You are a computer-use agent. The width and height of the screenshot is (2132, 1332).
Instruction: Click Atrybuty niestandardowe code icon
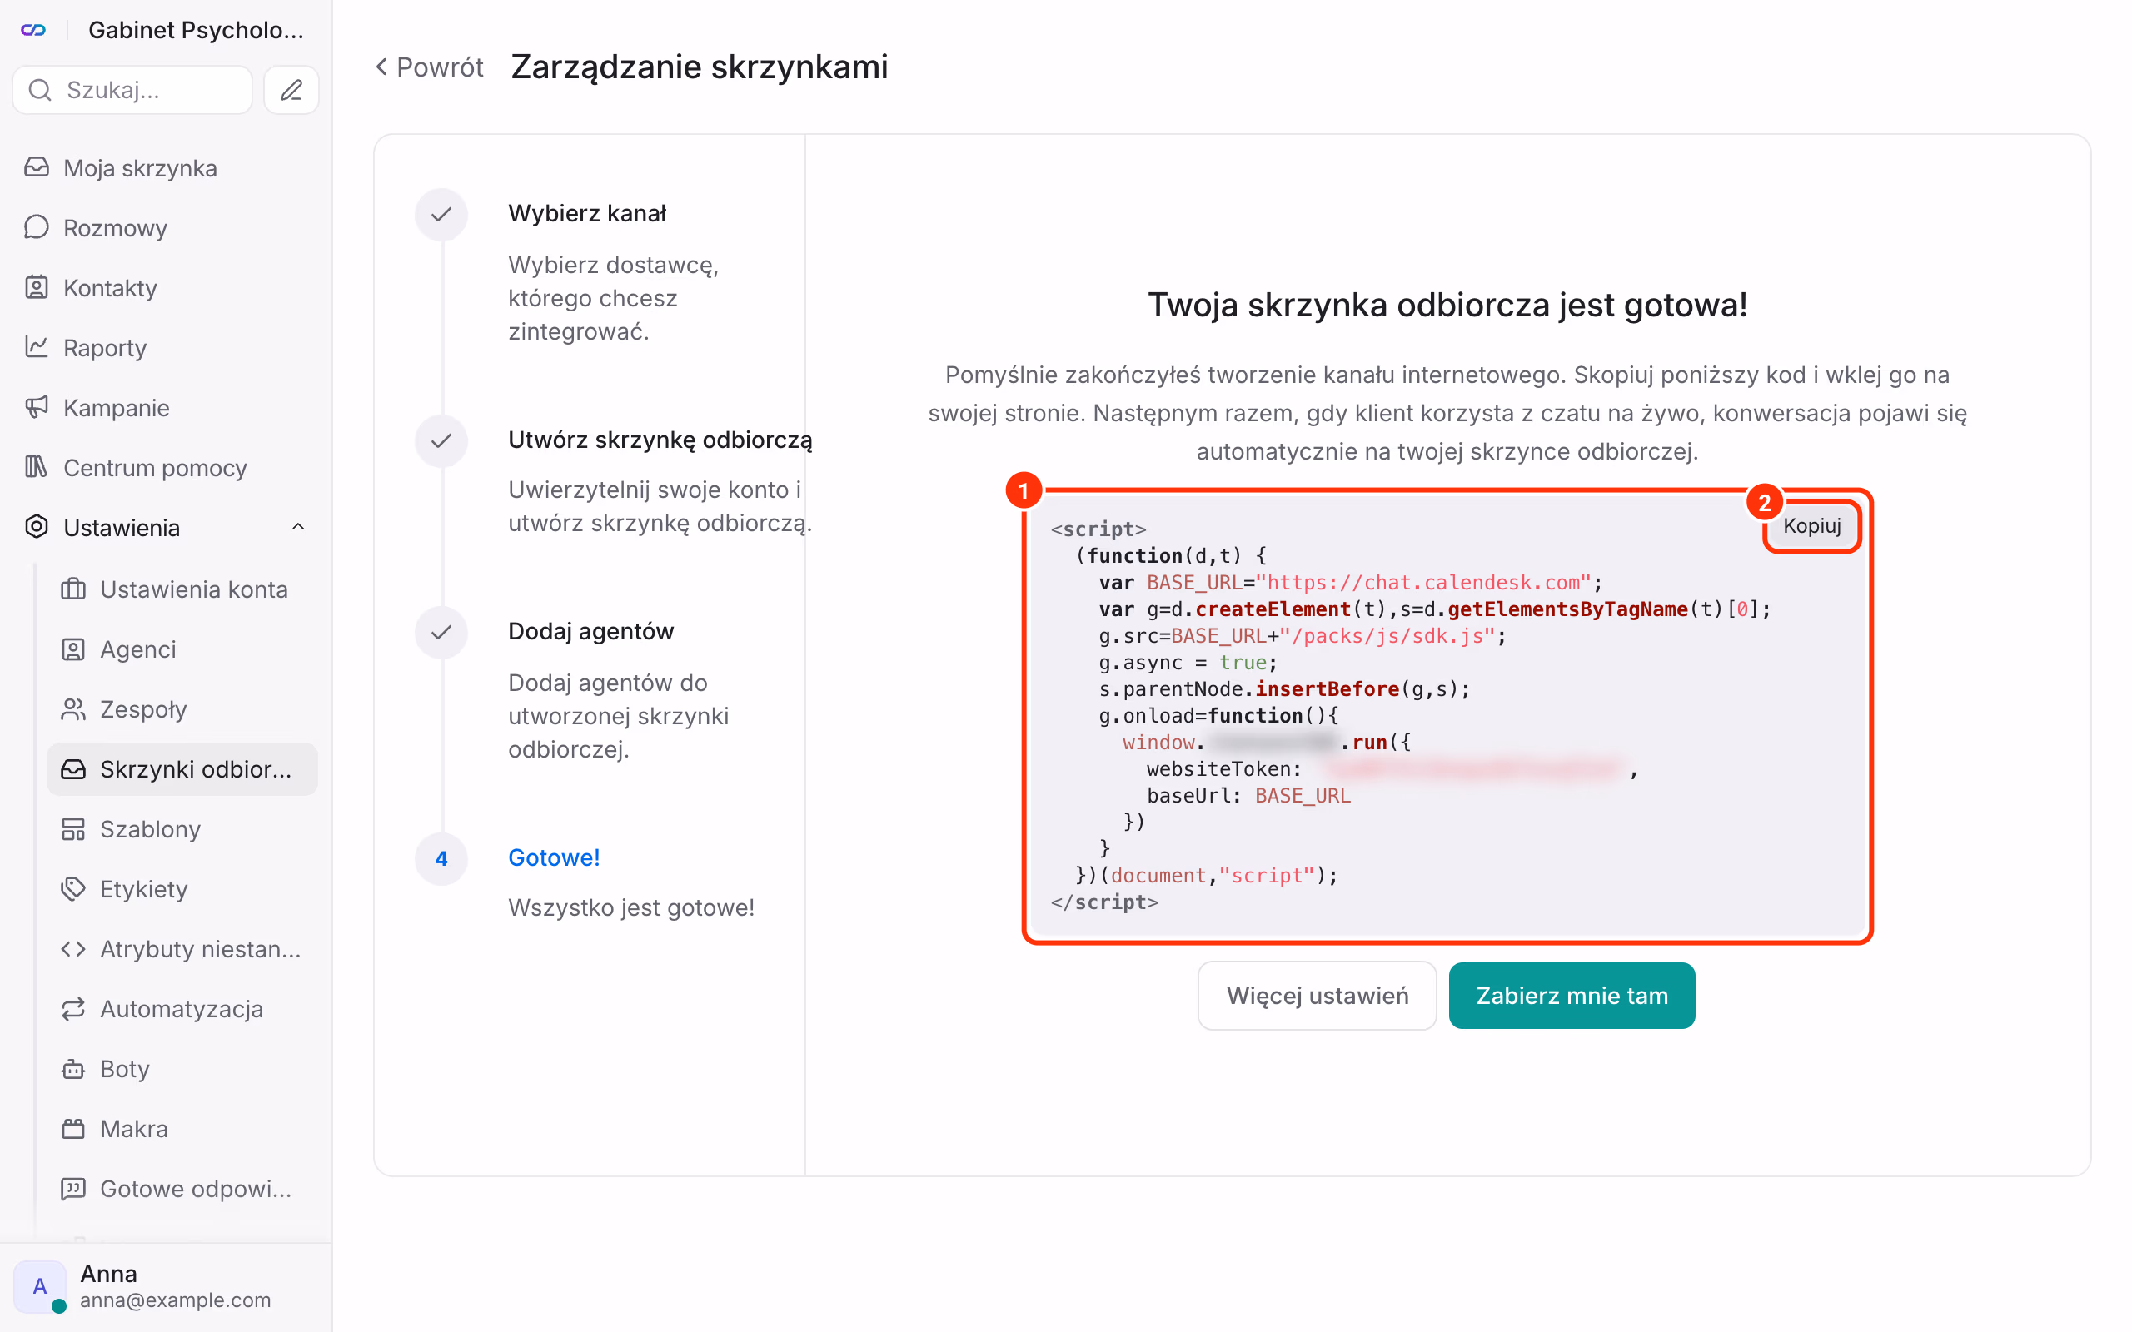pyautogui.click(x=73, y=948)
